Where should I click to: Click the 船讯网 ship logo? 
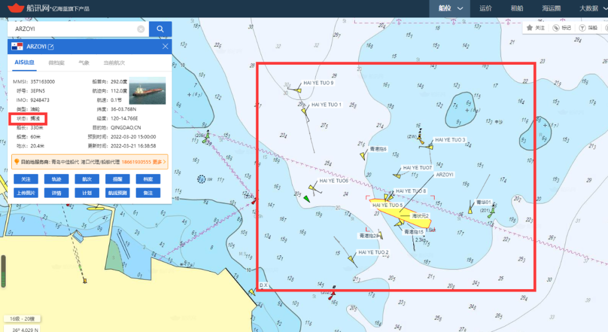[x=16, y=8]
